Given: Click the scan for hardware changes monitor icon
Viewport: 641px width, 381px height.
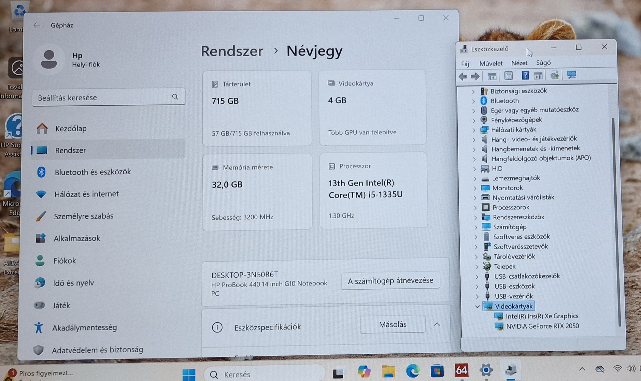Looking at the screenshot, I should click(572, 75).
